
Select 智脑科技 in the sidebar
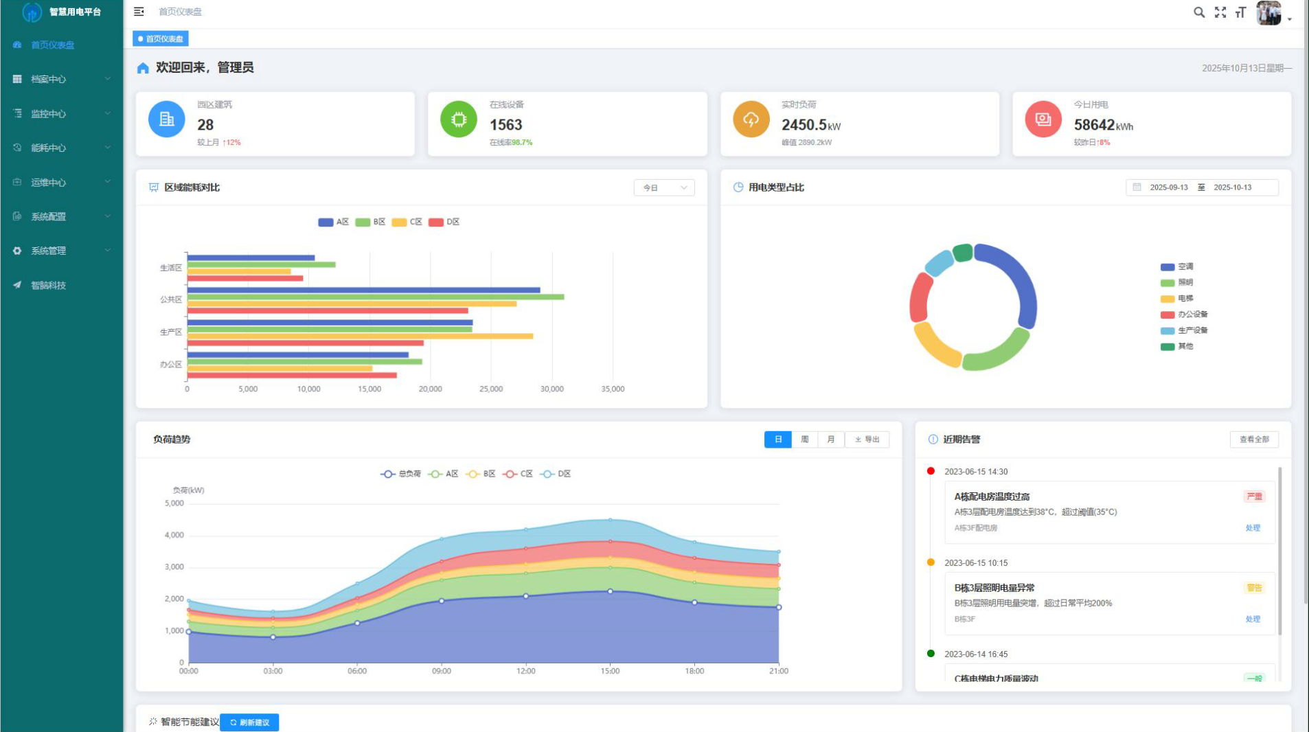[62, 285]
